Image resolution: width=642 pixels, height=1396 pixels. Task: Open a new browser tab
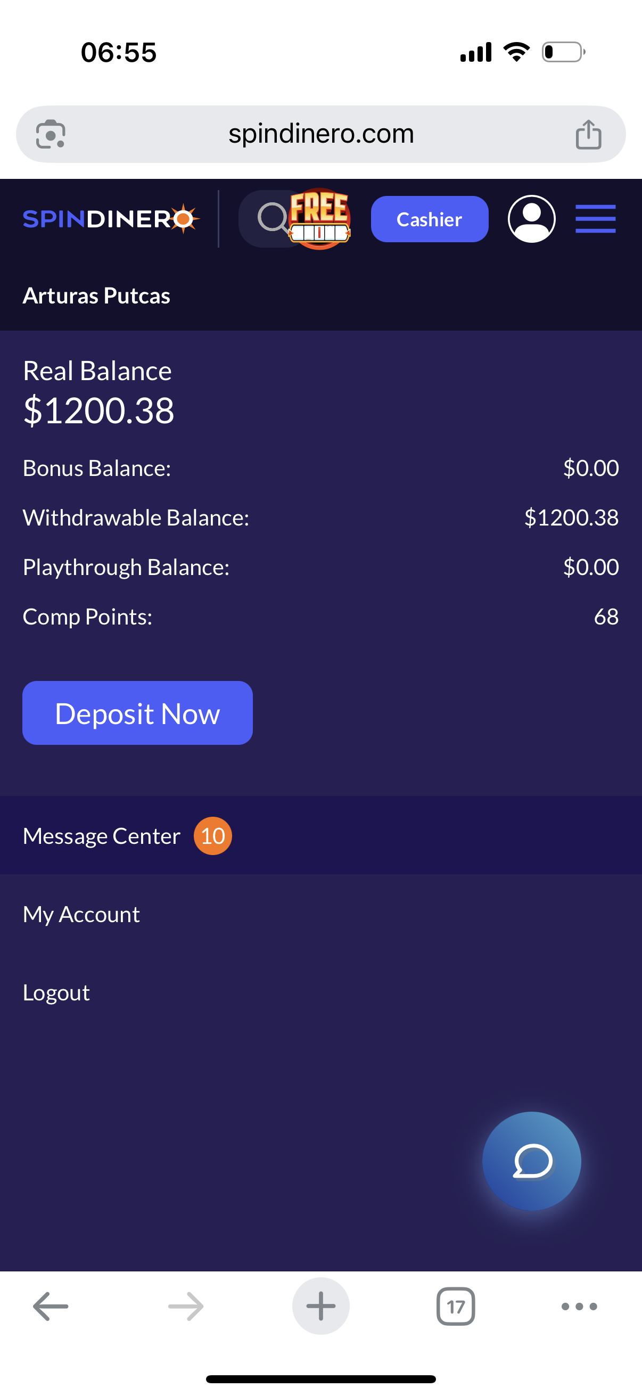tap(320, 1305)
